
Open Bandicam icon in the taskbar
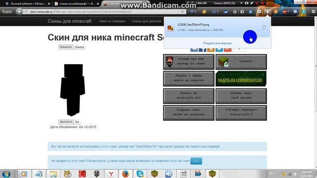coord(198,174)
